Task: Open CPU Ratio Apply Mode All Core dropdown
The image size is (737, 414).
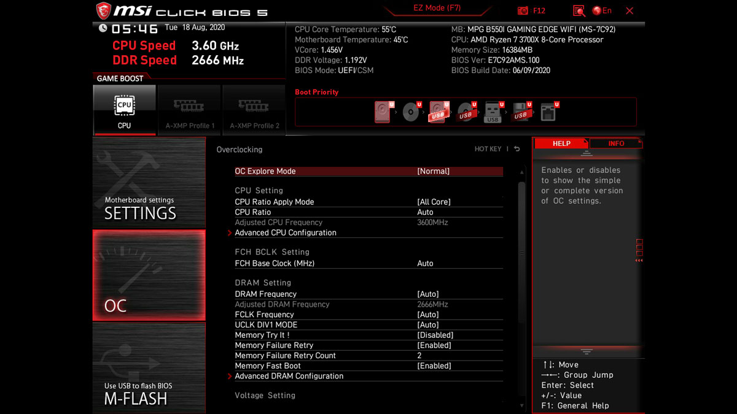Action: pyautogui.click(x=368, y=202)
